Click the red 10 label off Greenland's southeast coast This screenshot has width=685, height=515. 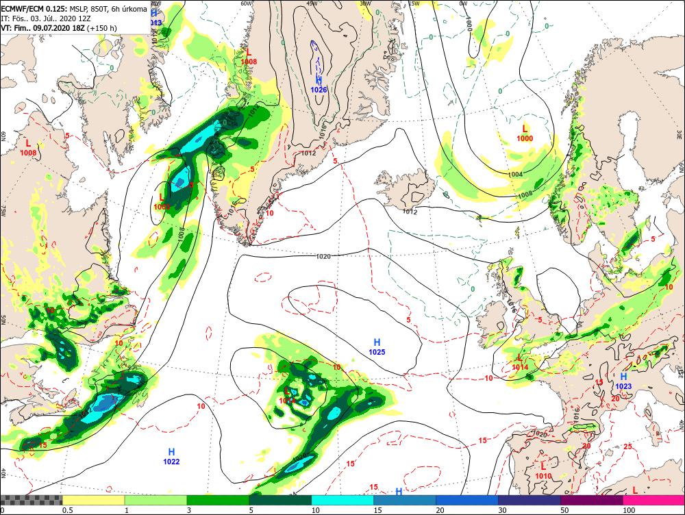click(269, 213)
